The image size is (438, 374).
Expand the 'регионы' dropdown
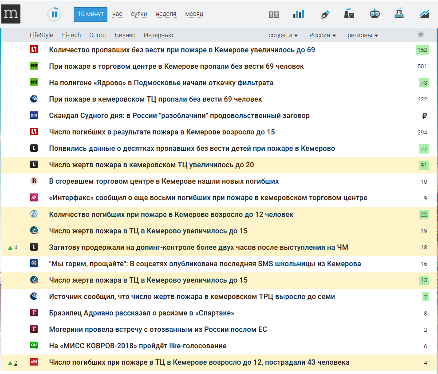click(x=363, y=35)
